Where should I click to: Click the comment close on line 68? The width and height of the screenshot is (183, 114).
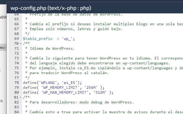[x=27, y=34]
